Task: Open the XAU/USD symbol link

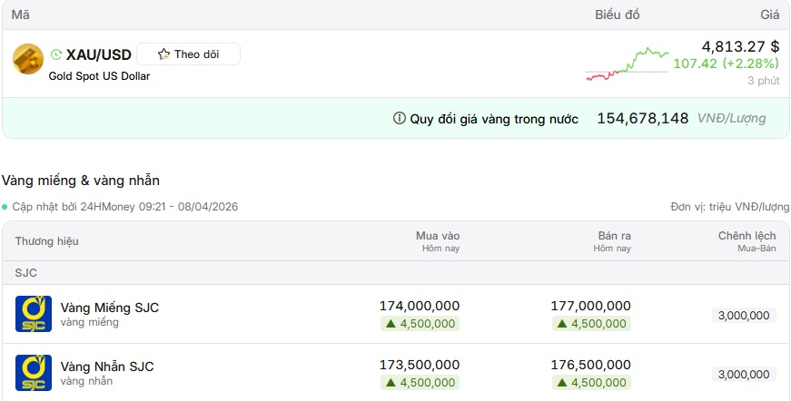Action: 99,54
